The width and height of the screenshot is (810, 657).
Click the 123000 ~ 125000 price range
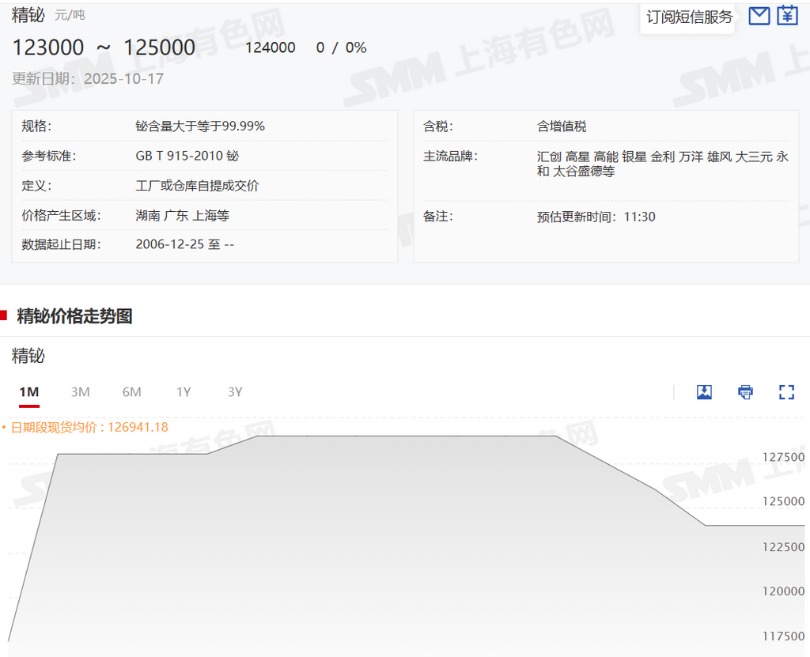click(x=104, y=47)
